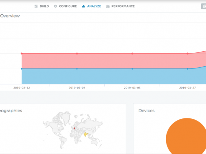The height and width of the screenshot is (154, 206).
Task: Click the Build grid icon
Action: [36, 6]
